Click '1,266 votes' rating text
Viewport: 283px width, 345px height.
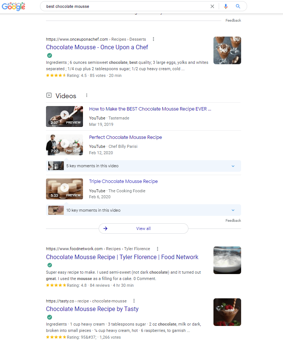(110, 337)
